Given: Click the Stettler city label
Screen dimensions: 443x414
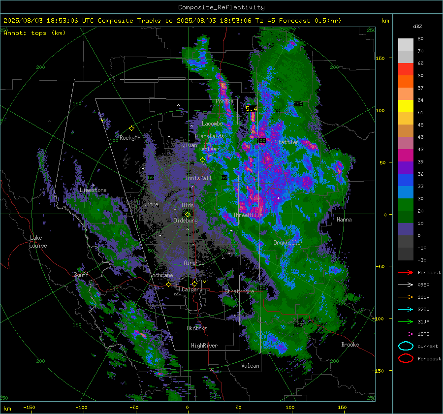Looking at the screenshot, I should 287,142.
